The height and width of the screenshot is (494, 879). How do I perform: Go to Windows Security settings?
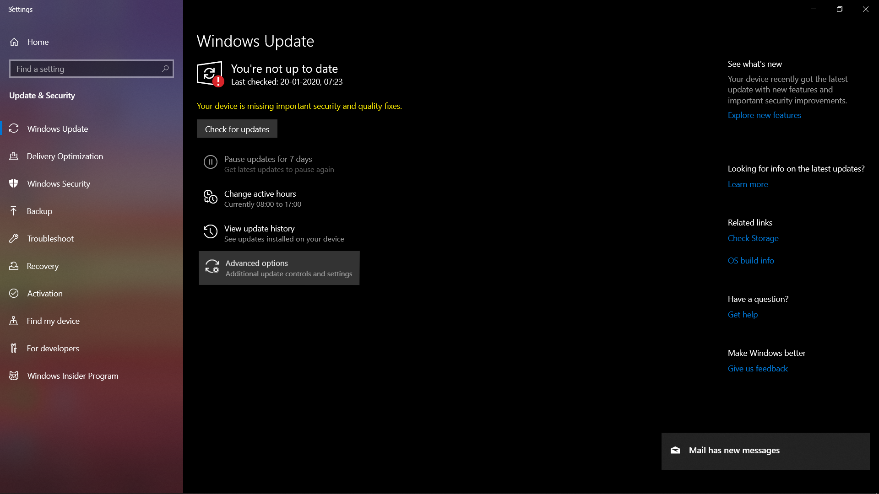click(x=92, y=183)
